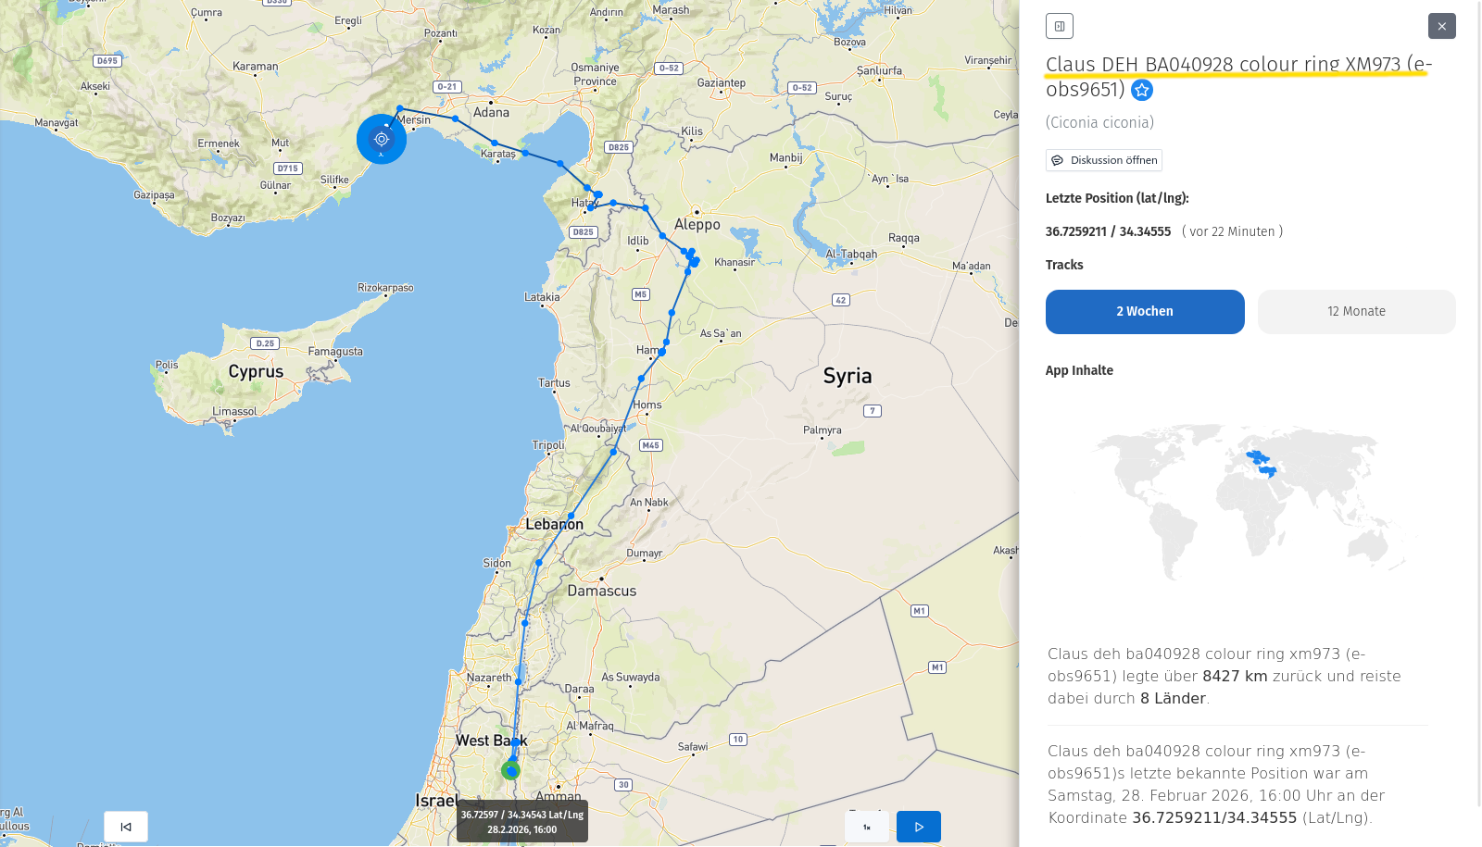1482x847 pixels.
Task: Change the 1x playback speed
Action: (x=867, y=827)
